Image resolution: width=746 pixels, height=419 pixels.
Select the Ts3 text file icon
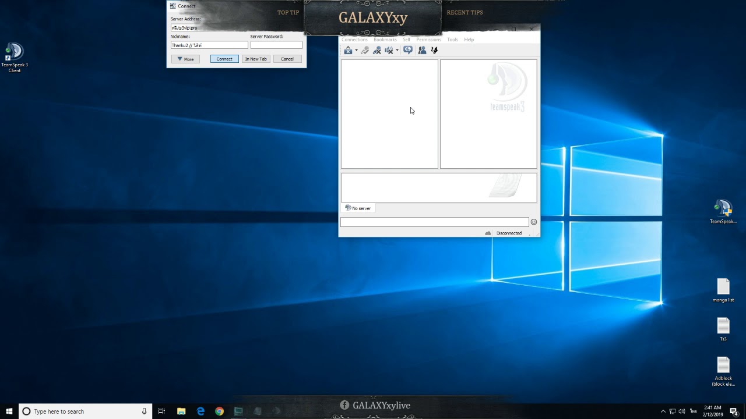tap(723, 329)
